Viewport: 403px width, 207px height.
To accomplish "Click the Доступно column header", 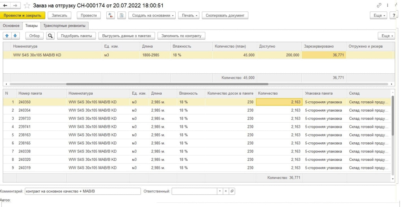I will (279, 47).
